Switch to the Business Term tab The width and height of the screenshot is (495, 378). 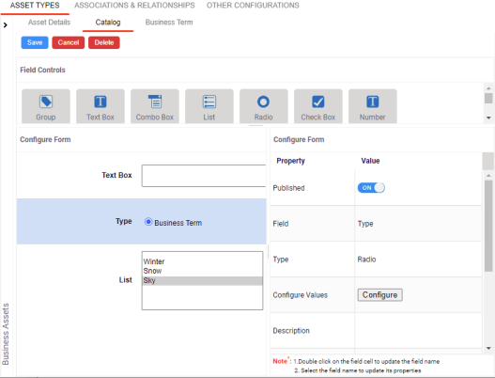point(169,23)
